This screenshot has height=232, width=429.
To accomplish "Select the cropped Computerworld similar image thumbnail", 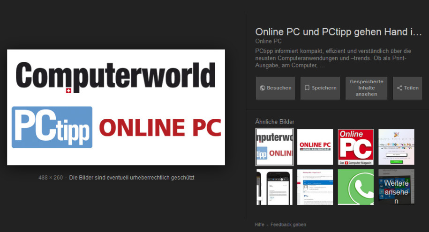I will (274, 147).
